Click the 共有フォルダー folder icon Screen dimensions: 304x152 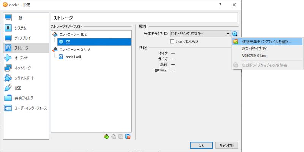point(8,98)
